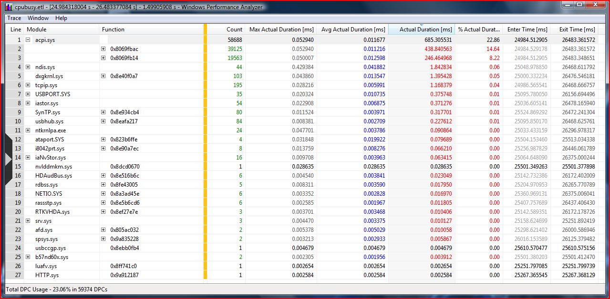This screenshot has height=299, width=610.
Task: Expand function 0x8e40f0a7 for dxgkrnl.sys
Action: click(x=103, y=76)
